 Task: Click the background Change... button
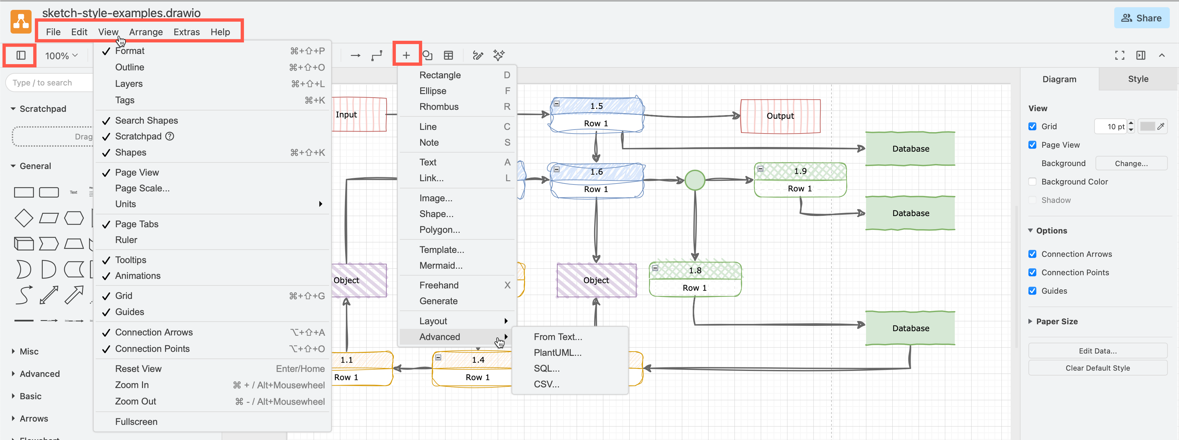point(1131,163)
